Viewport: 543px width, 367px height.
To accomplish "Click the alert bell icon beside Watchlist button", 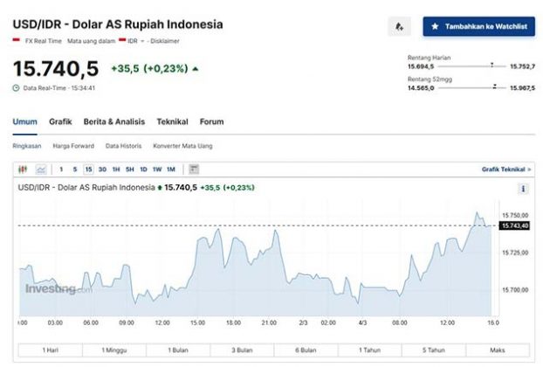I will click(x=399, y=27).
